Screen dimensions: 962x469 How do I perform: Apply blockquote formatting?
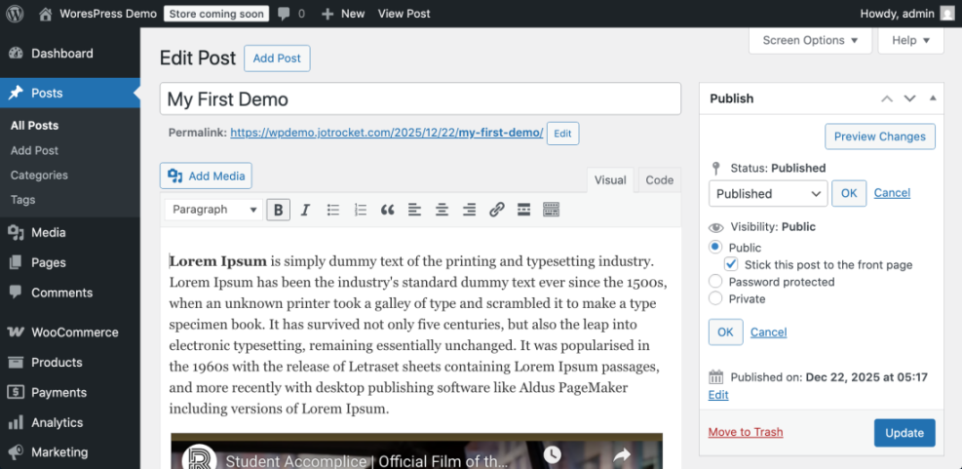click(387, 210)
